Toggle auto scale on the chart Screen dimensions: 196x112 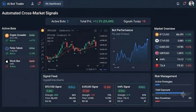(x=105, y=69)
